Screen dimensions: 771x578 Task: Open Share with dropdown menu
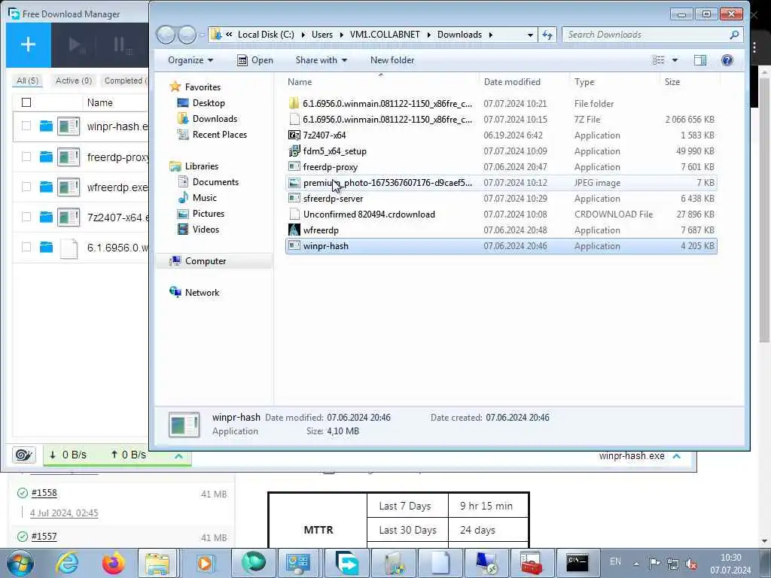tap(321, 60)
